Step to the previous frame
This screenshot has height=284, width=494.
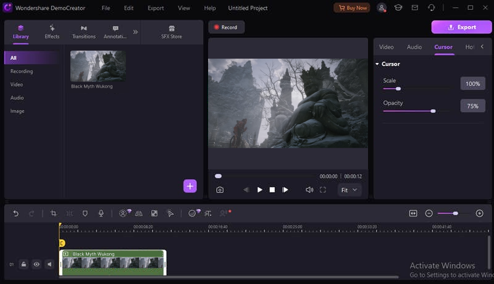pyautogui.click(x=246, y=190)
